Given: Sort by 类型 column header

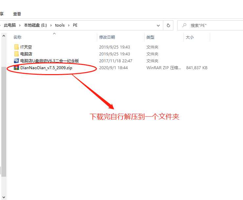Looking at the screenshot, I should pyautogui.click(x=150, y=37).
